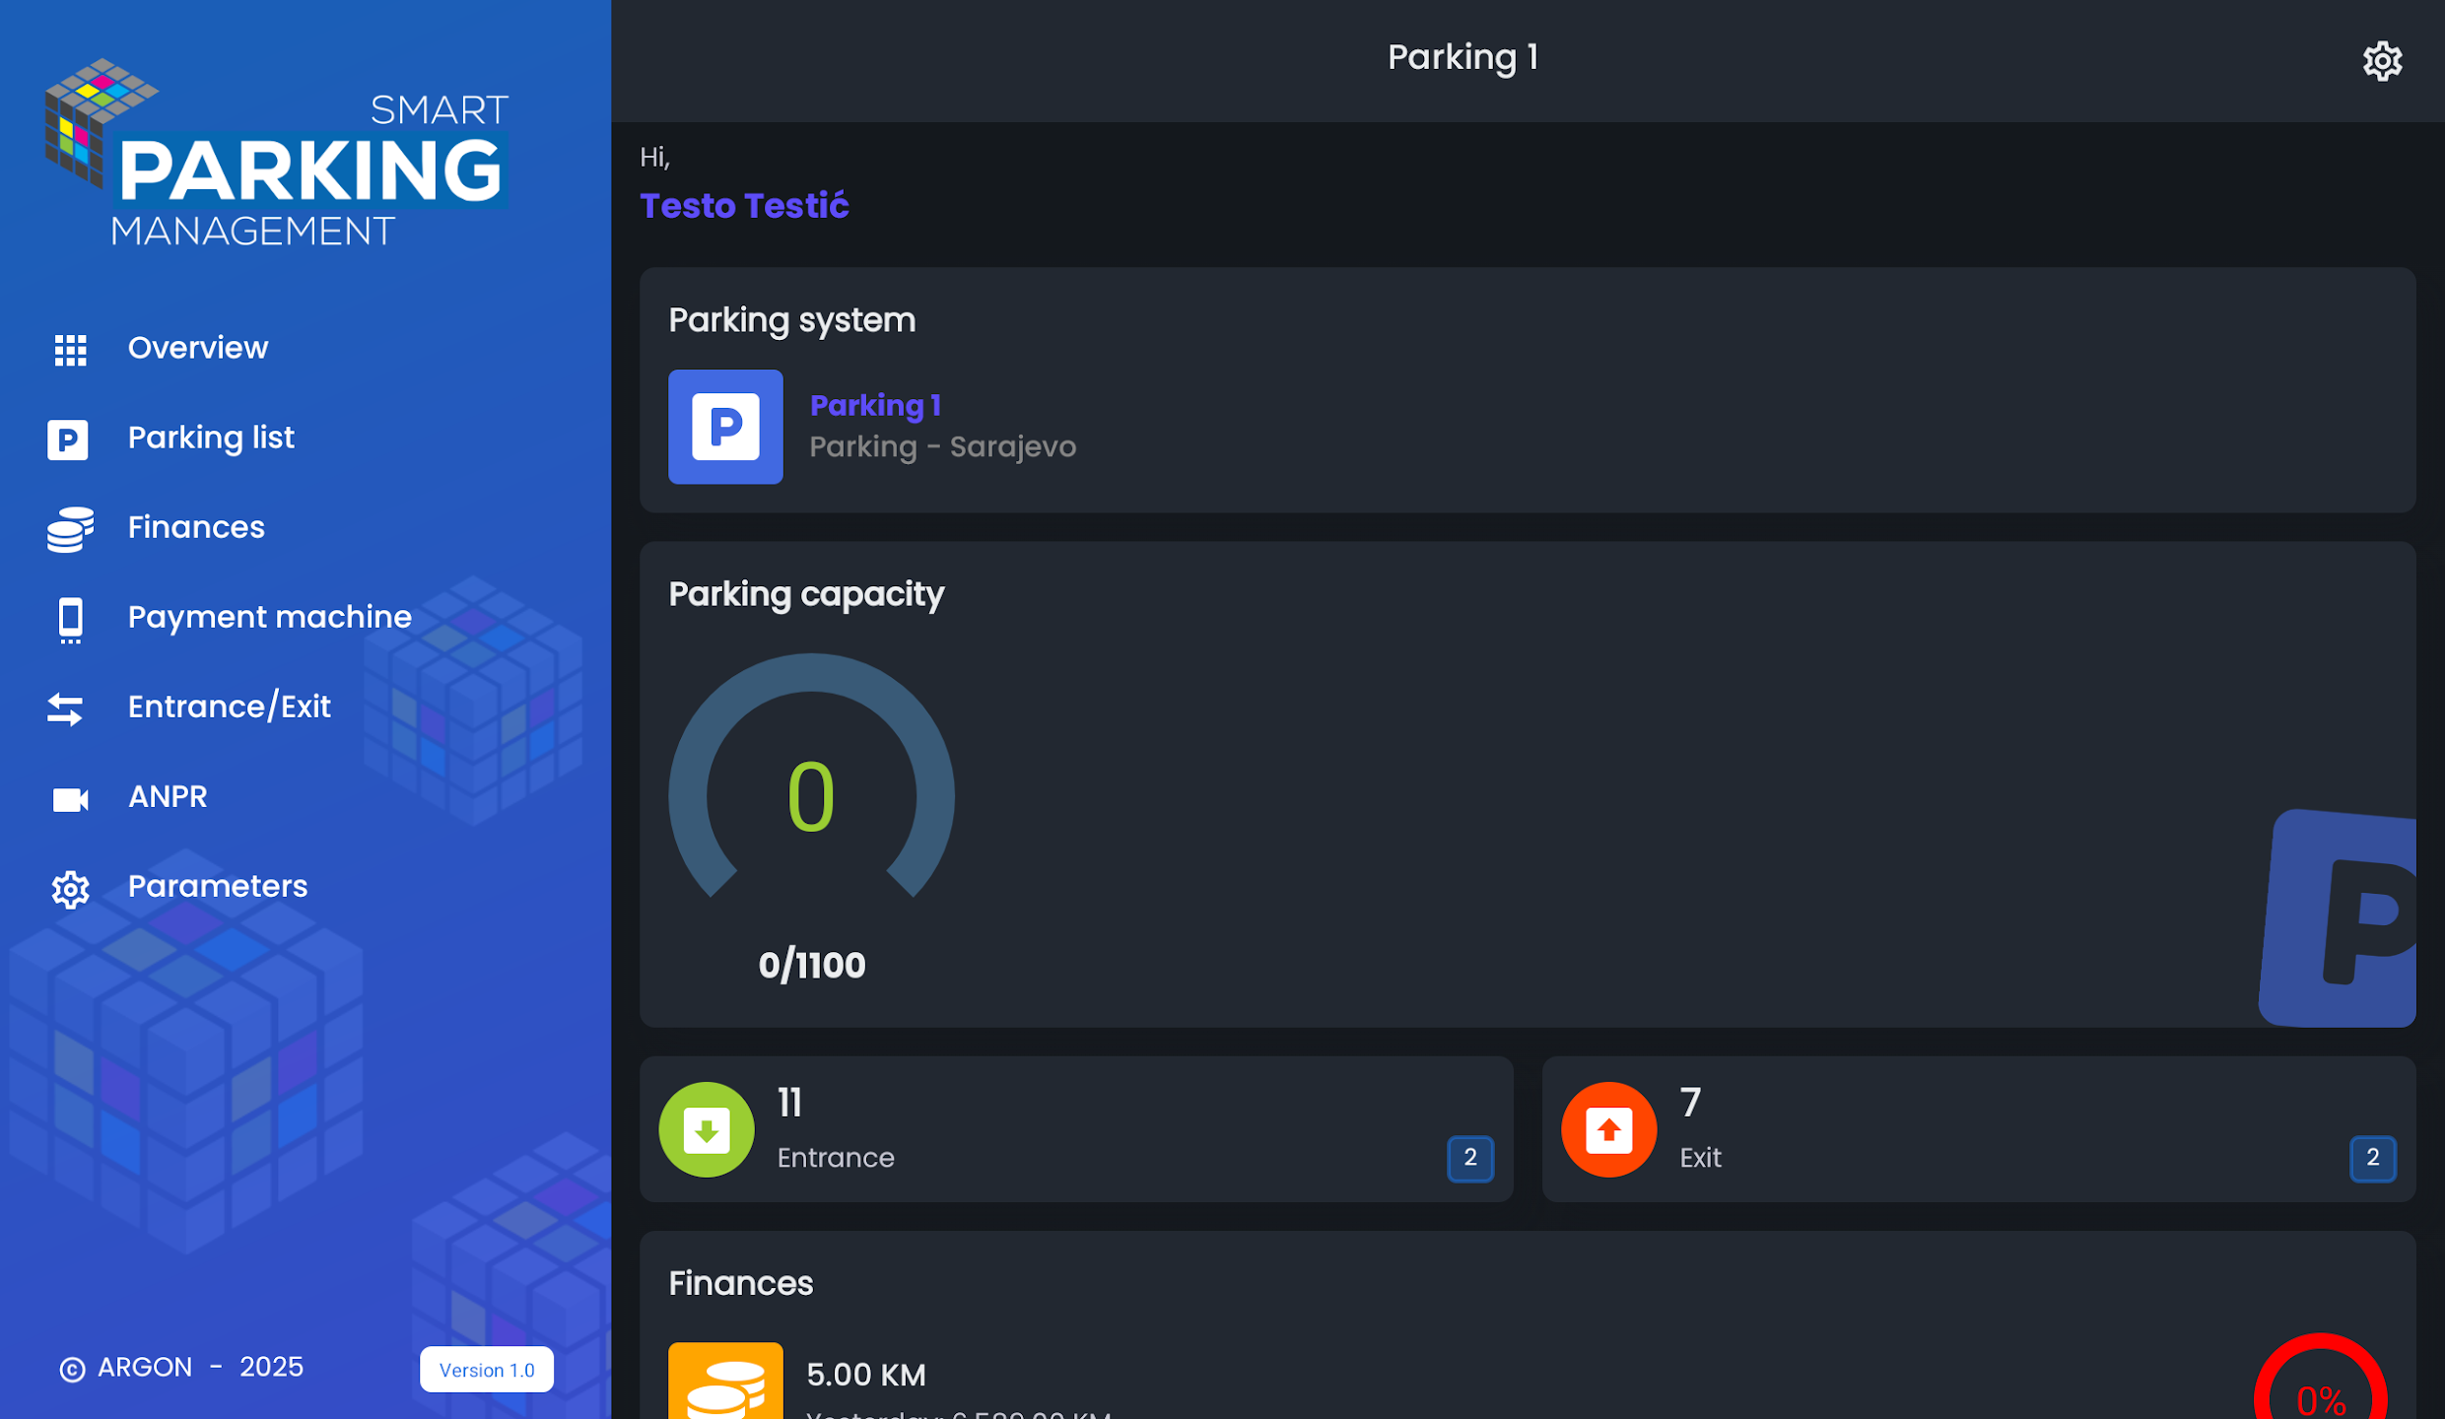Select the ANPR menu item
The image size is (2445, 1419).
point(168,796)
